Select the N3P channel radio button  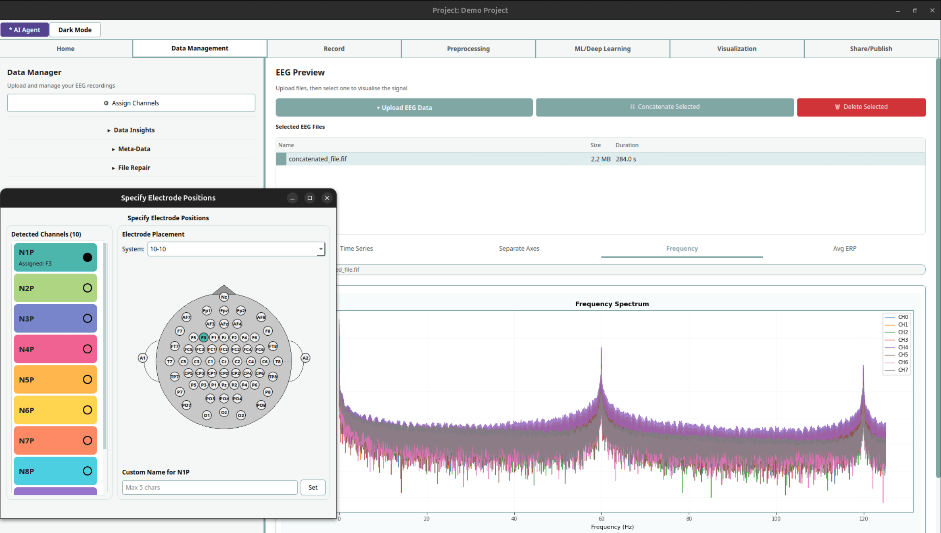(87, 318)
